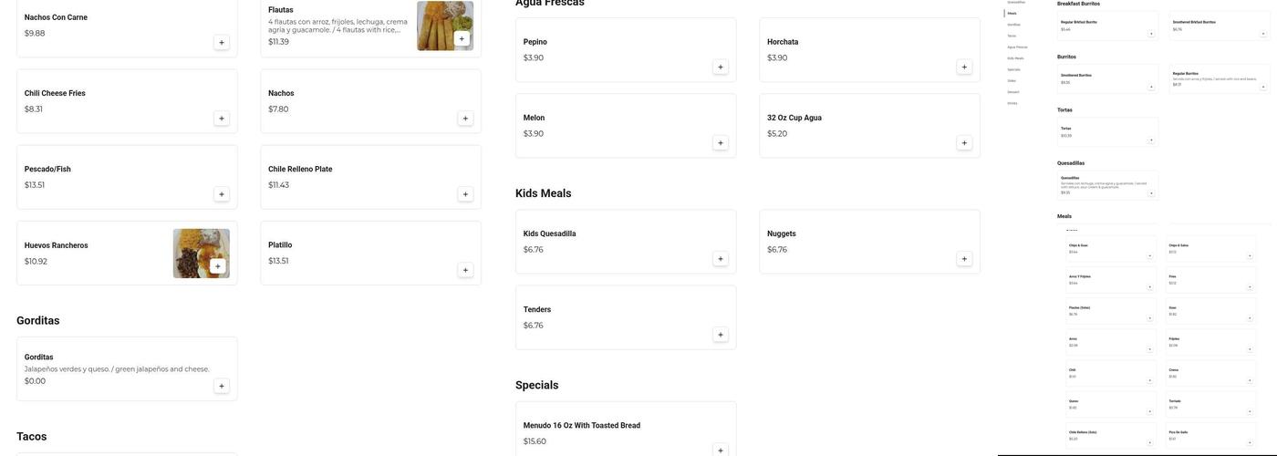Viewport: 1277px width, 456px height.
Task: Add Horchata using its plus button
Action: click(964, 67)
